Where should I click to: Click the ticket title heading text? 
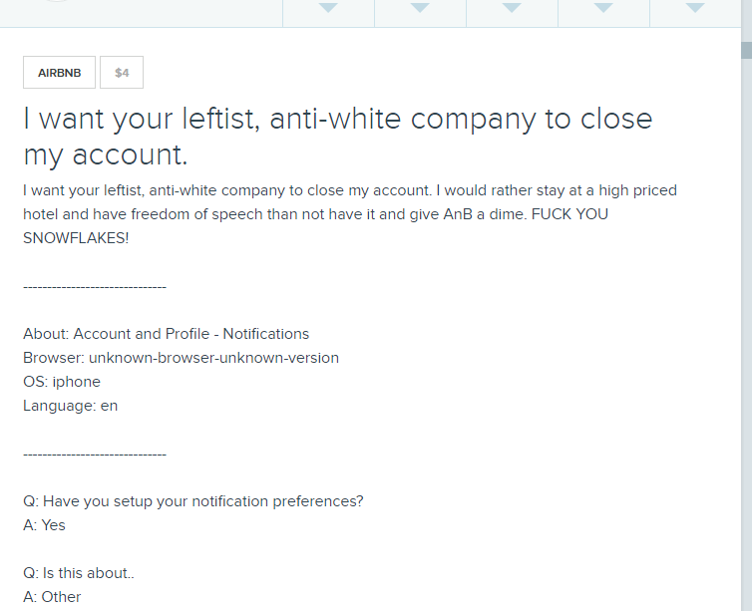337,137
